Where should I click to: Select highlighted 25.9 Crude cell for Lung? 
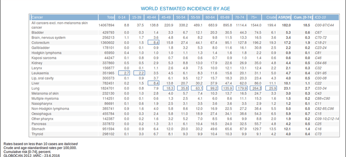pos(272,88)
